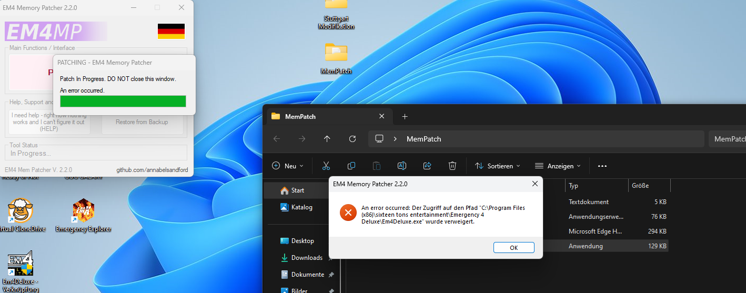Viewport: 746px width, 293px height.
Task: Open the Anzeigen view dropdown
Action: [x=558, y=166]
